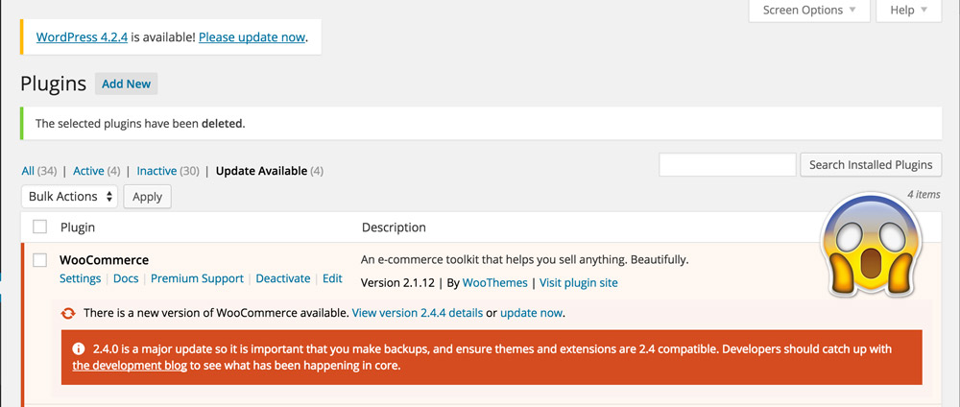This screenshot has height=407, width=960.
Task: Click the WooCommerce update refresh icon
Action: [x=68, y=313]
